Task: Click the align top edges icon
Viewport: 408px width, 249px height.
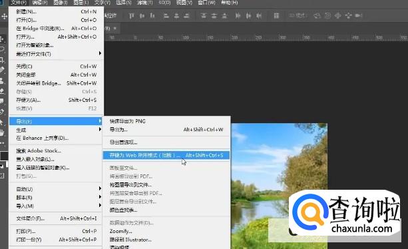Action: (x=131, y=16)
